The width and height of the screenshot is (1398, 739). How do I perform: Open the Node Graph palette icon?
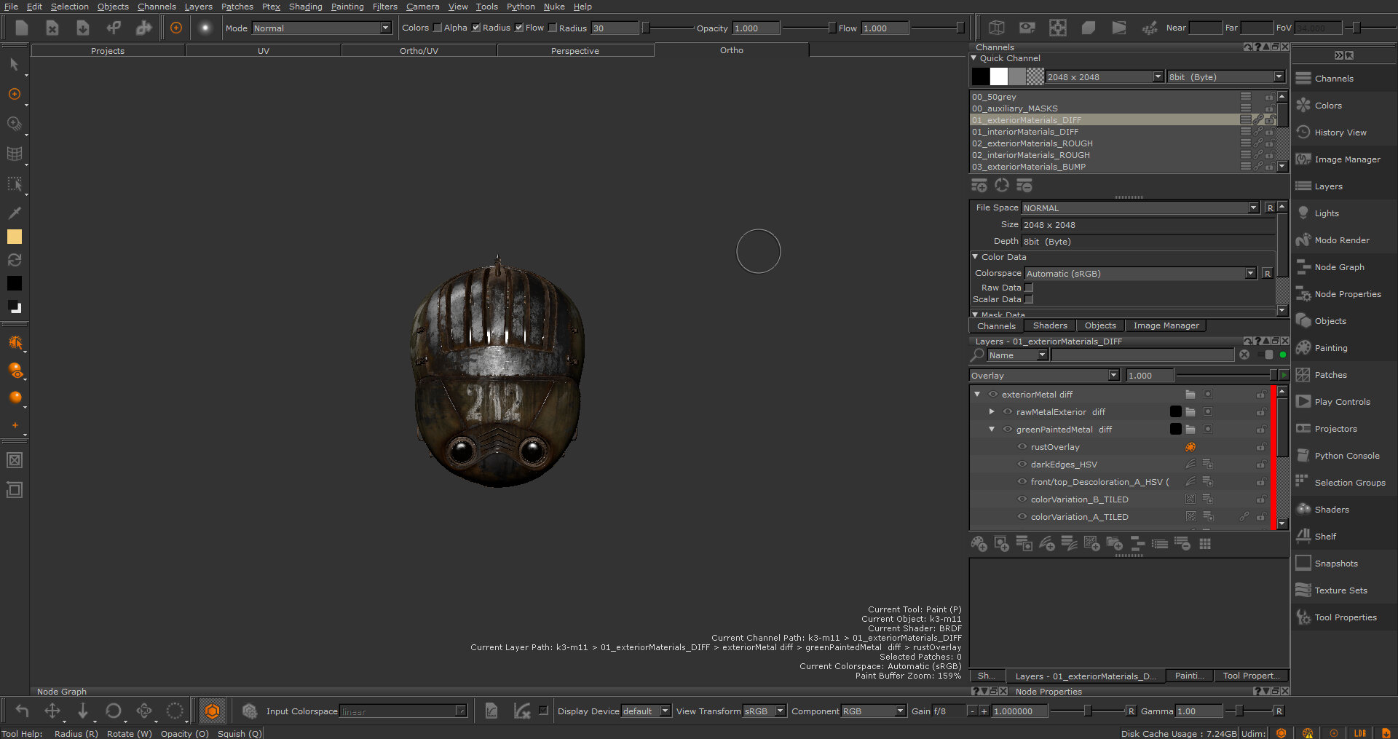click(x=1303, y=267)
